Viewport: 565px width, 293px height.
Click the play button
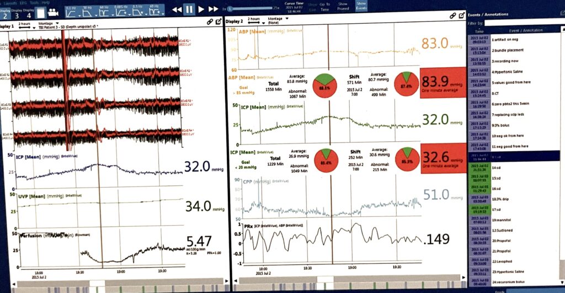(x=201, y=9)
